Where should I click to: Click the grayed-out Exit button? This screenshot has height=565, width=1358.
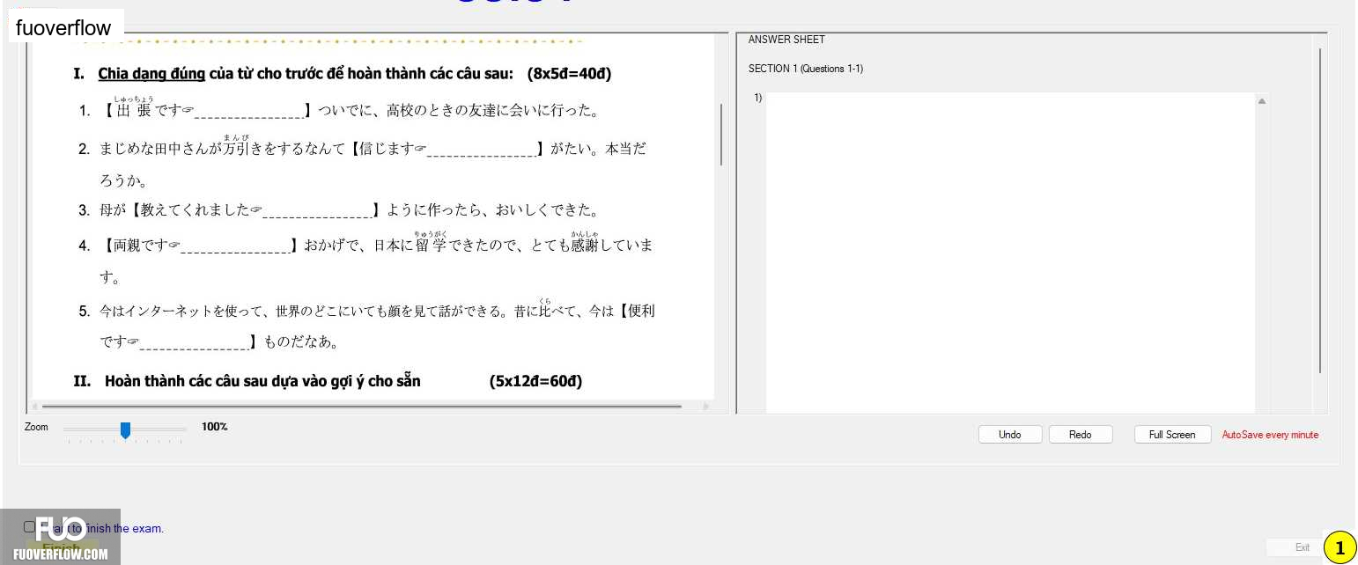point(1294,547)
